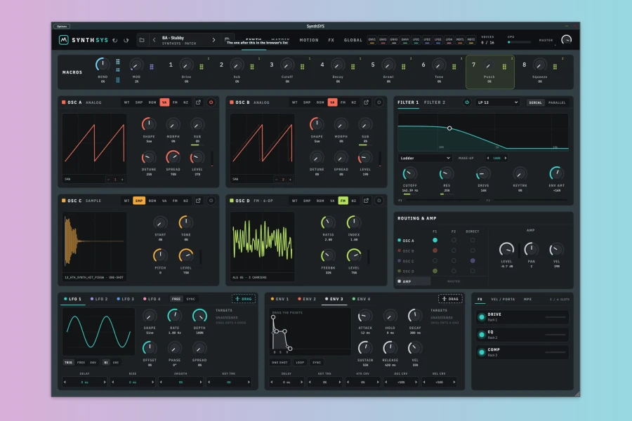Increase OSC A waveform number with plus
This screenshot has width=632, height=421.
point(122,180)
